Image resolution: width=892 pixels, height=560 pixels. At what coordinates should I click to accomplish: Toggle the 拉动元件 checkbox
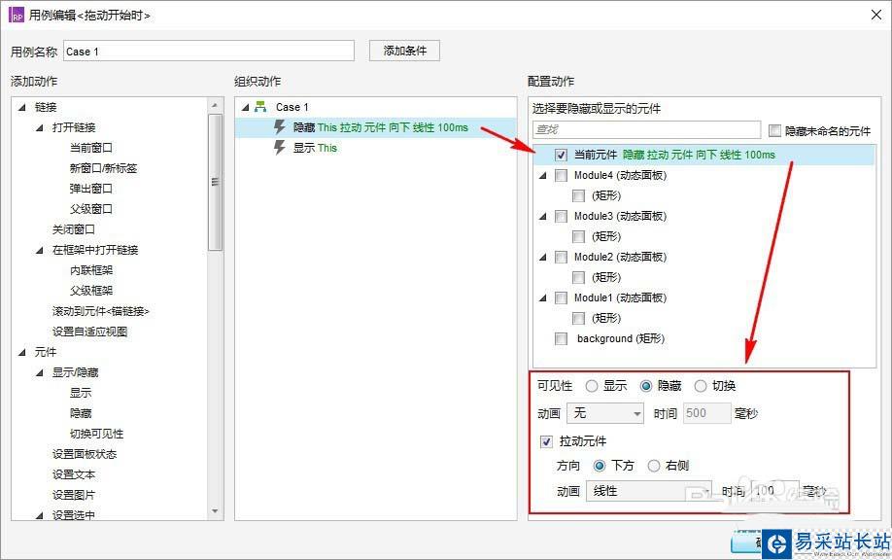coord(547,441)
